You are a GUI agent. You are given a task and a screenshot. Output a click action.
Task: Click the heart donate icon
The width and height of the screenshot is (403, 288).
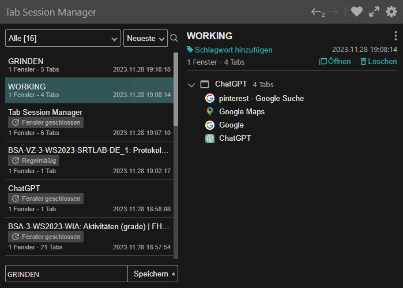click(x=357, y=12)
